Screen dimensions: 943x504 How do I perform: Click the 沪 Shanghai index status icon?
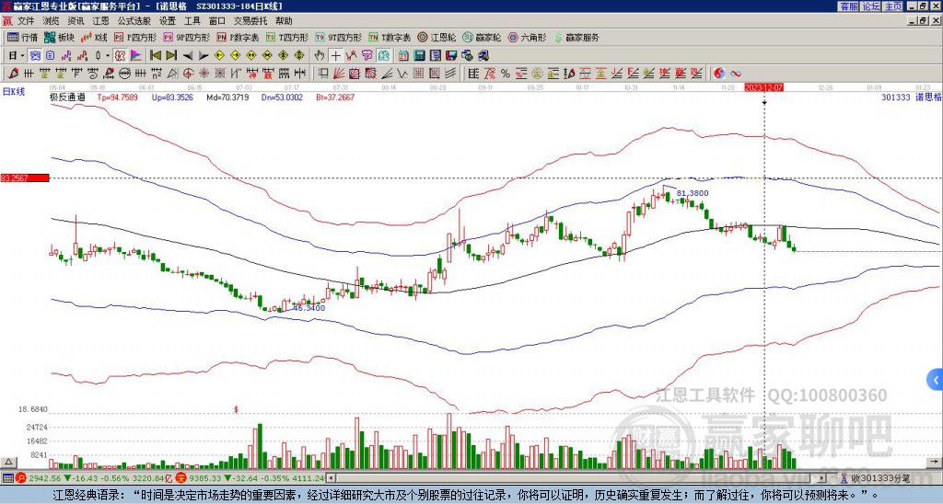point(20,478)
